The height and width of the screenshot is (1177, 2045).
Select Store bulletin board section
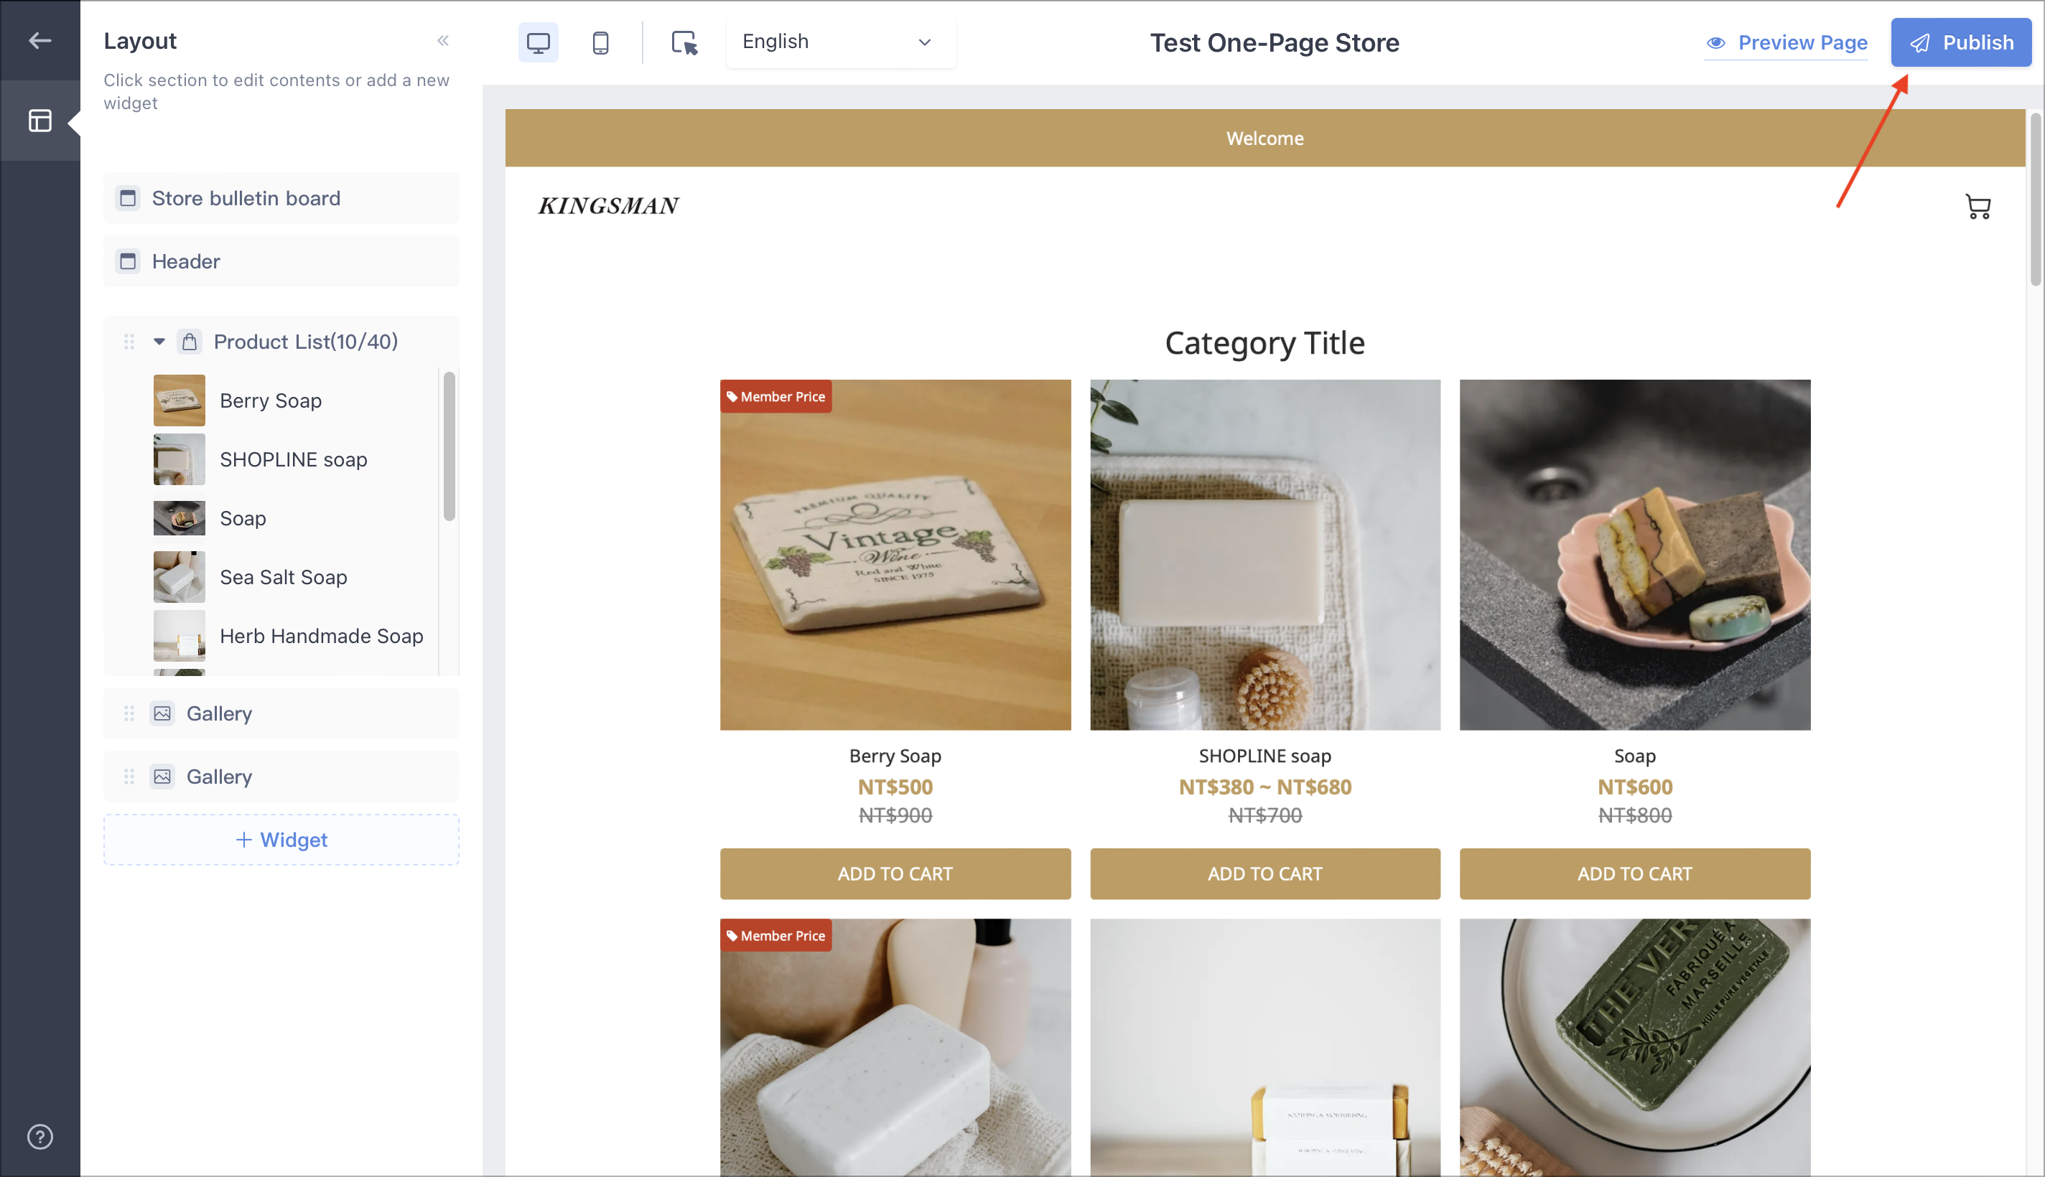pos(281,198)
